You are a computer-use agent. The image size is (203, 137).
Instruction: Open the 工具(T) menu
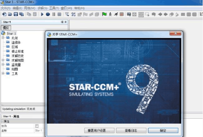tap(54, 8)
